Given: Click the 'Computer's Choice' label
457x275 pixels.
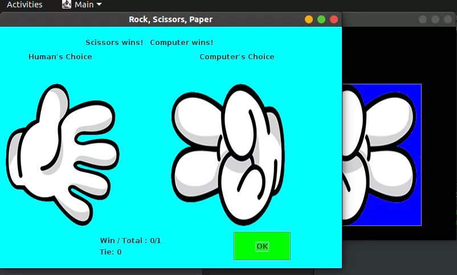Looking at the screenshot, I should [x=237, y=56].
